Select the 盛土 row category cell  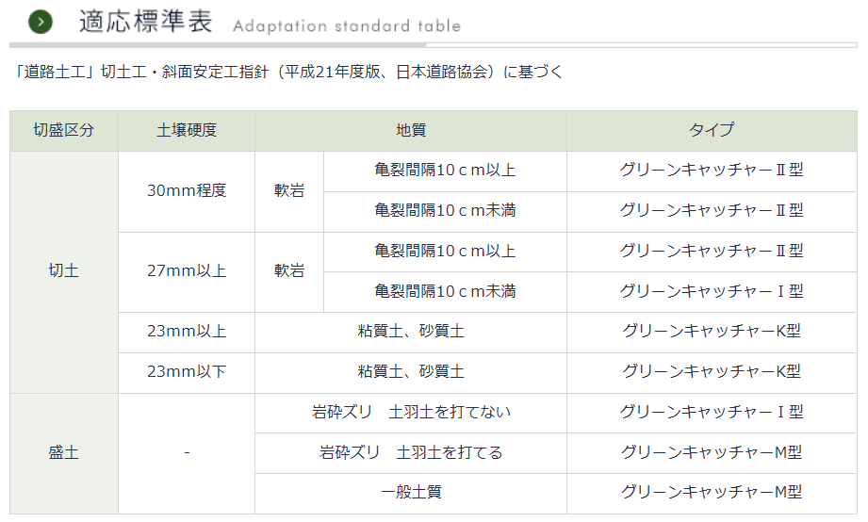click(64, 453)
